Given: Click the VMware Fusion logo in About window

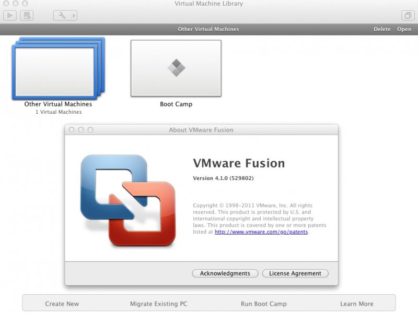Looking at the screenshot, I should [x=128, y=200].
